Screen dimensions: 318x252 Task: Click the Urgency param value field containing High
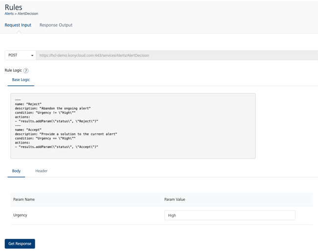229,215
